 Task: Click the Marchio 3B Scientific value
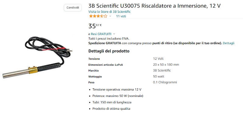[x=162, y=70]
